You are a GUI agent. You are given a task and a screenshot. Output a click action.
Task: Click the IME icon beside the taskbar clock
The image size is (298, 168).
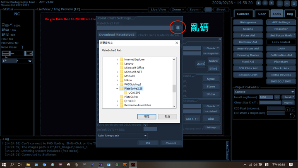pyautogui.click(x=267, y=165)
